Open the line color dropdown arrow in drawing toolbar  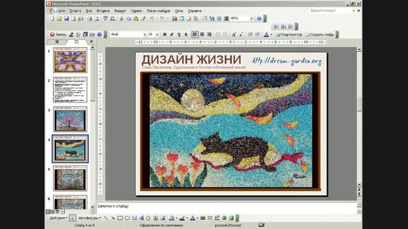point(187,218)
